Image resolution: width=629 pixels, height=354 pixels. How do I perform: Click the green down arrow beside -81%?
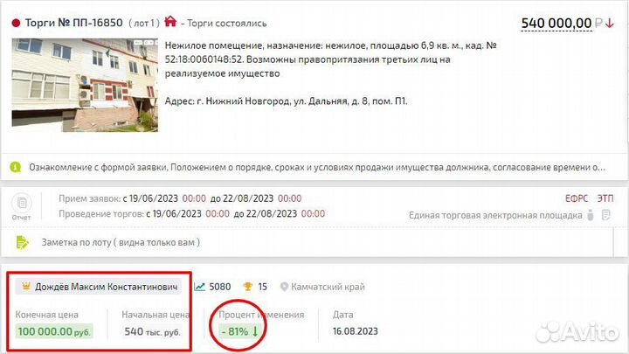coord(255,331)
